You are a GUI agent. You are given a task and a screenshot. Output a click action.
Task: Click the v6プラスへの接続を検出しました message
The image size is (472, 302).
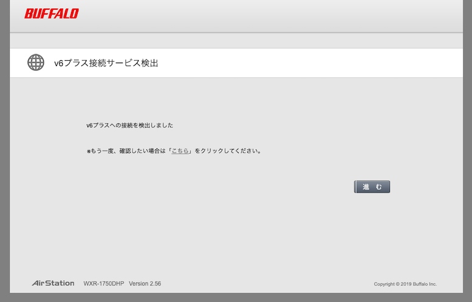click(x=130, y=125)
